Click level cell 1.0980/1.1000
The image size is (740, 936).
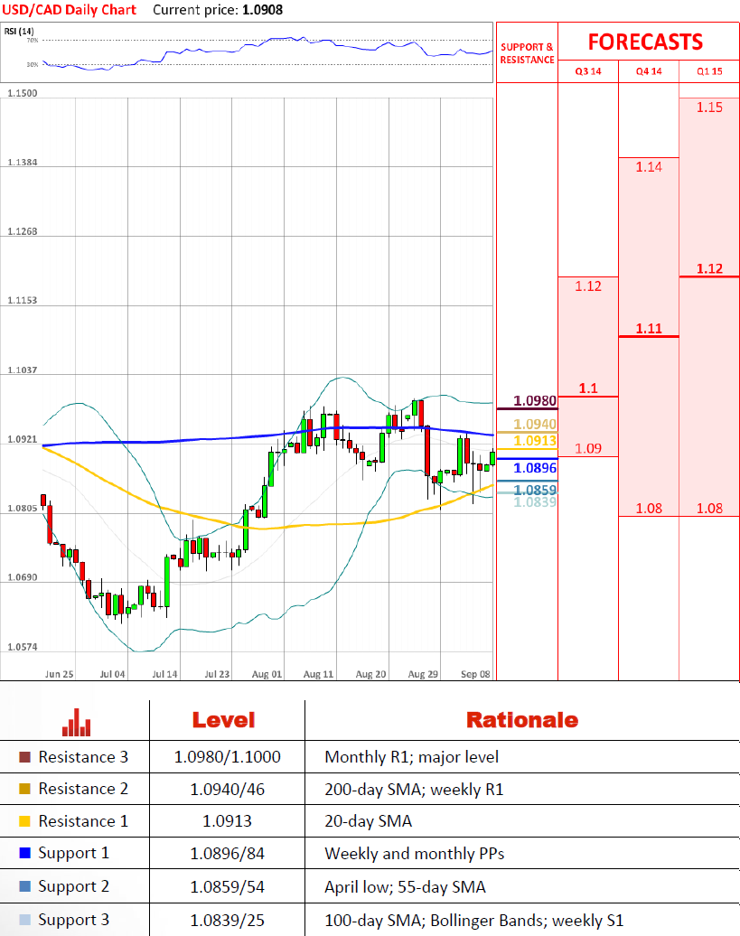click(x=228, y=757)
